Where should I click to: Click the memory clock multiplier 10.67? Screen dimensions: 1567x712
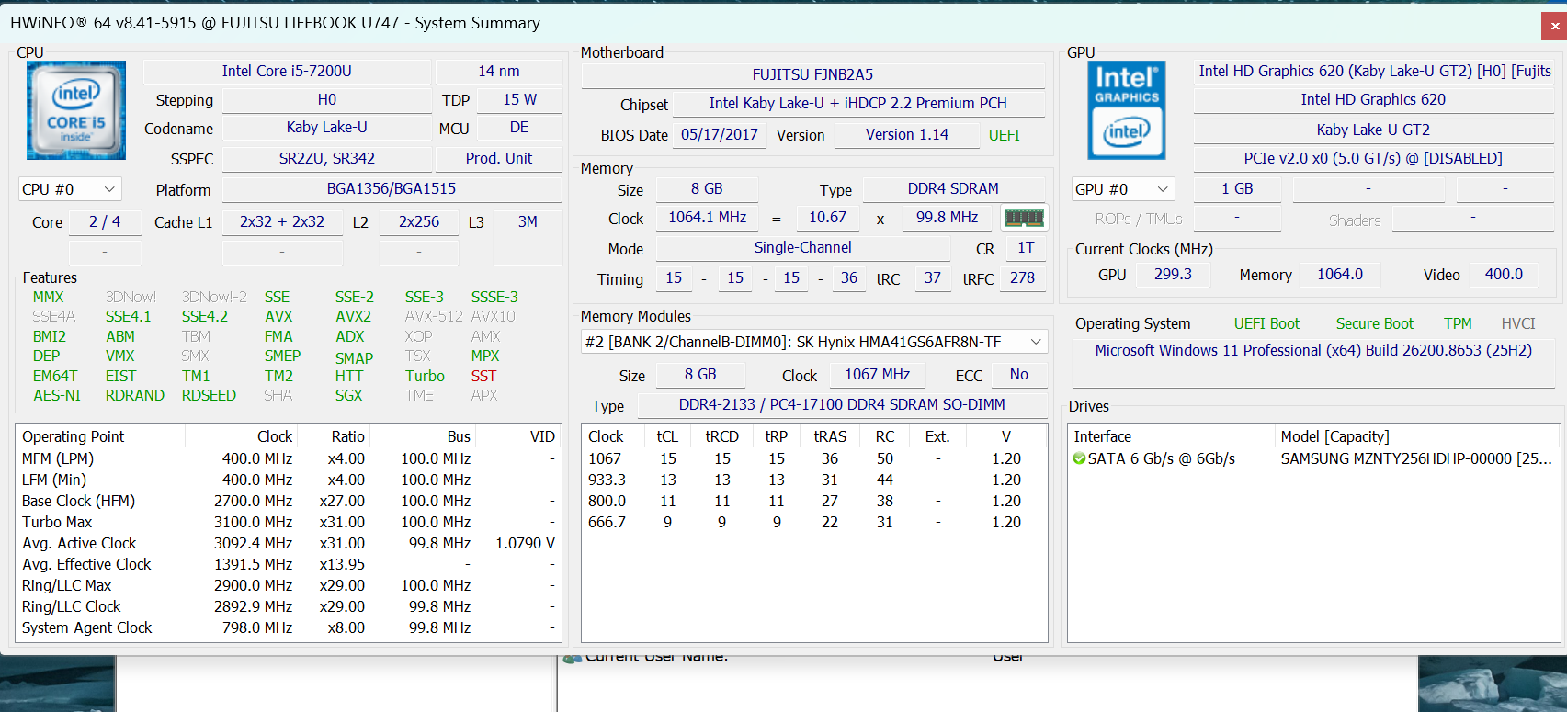(827, 217)
